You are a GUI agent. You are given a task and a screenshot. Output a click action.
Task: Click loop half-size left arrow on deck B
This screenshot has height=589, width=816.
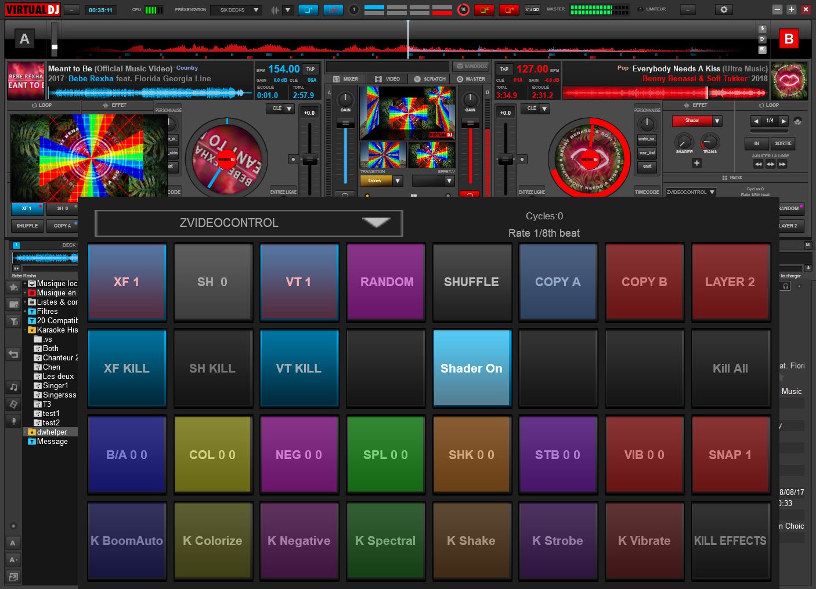756,121
